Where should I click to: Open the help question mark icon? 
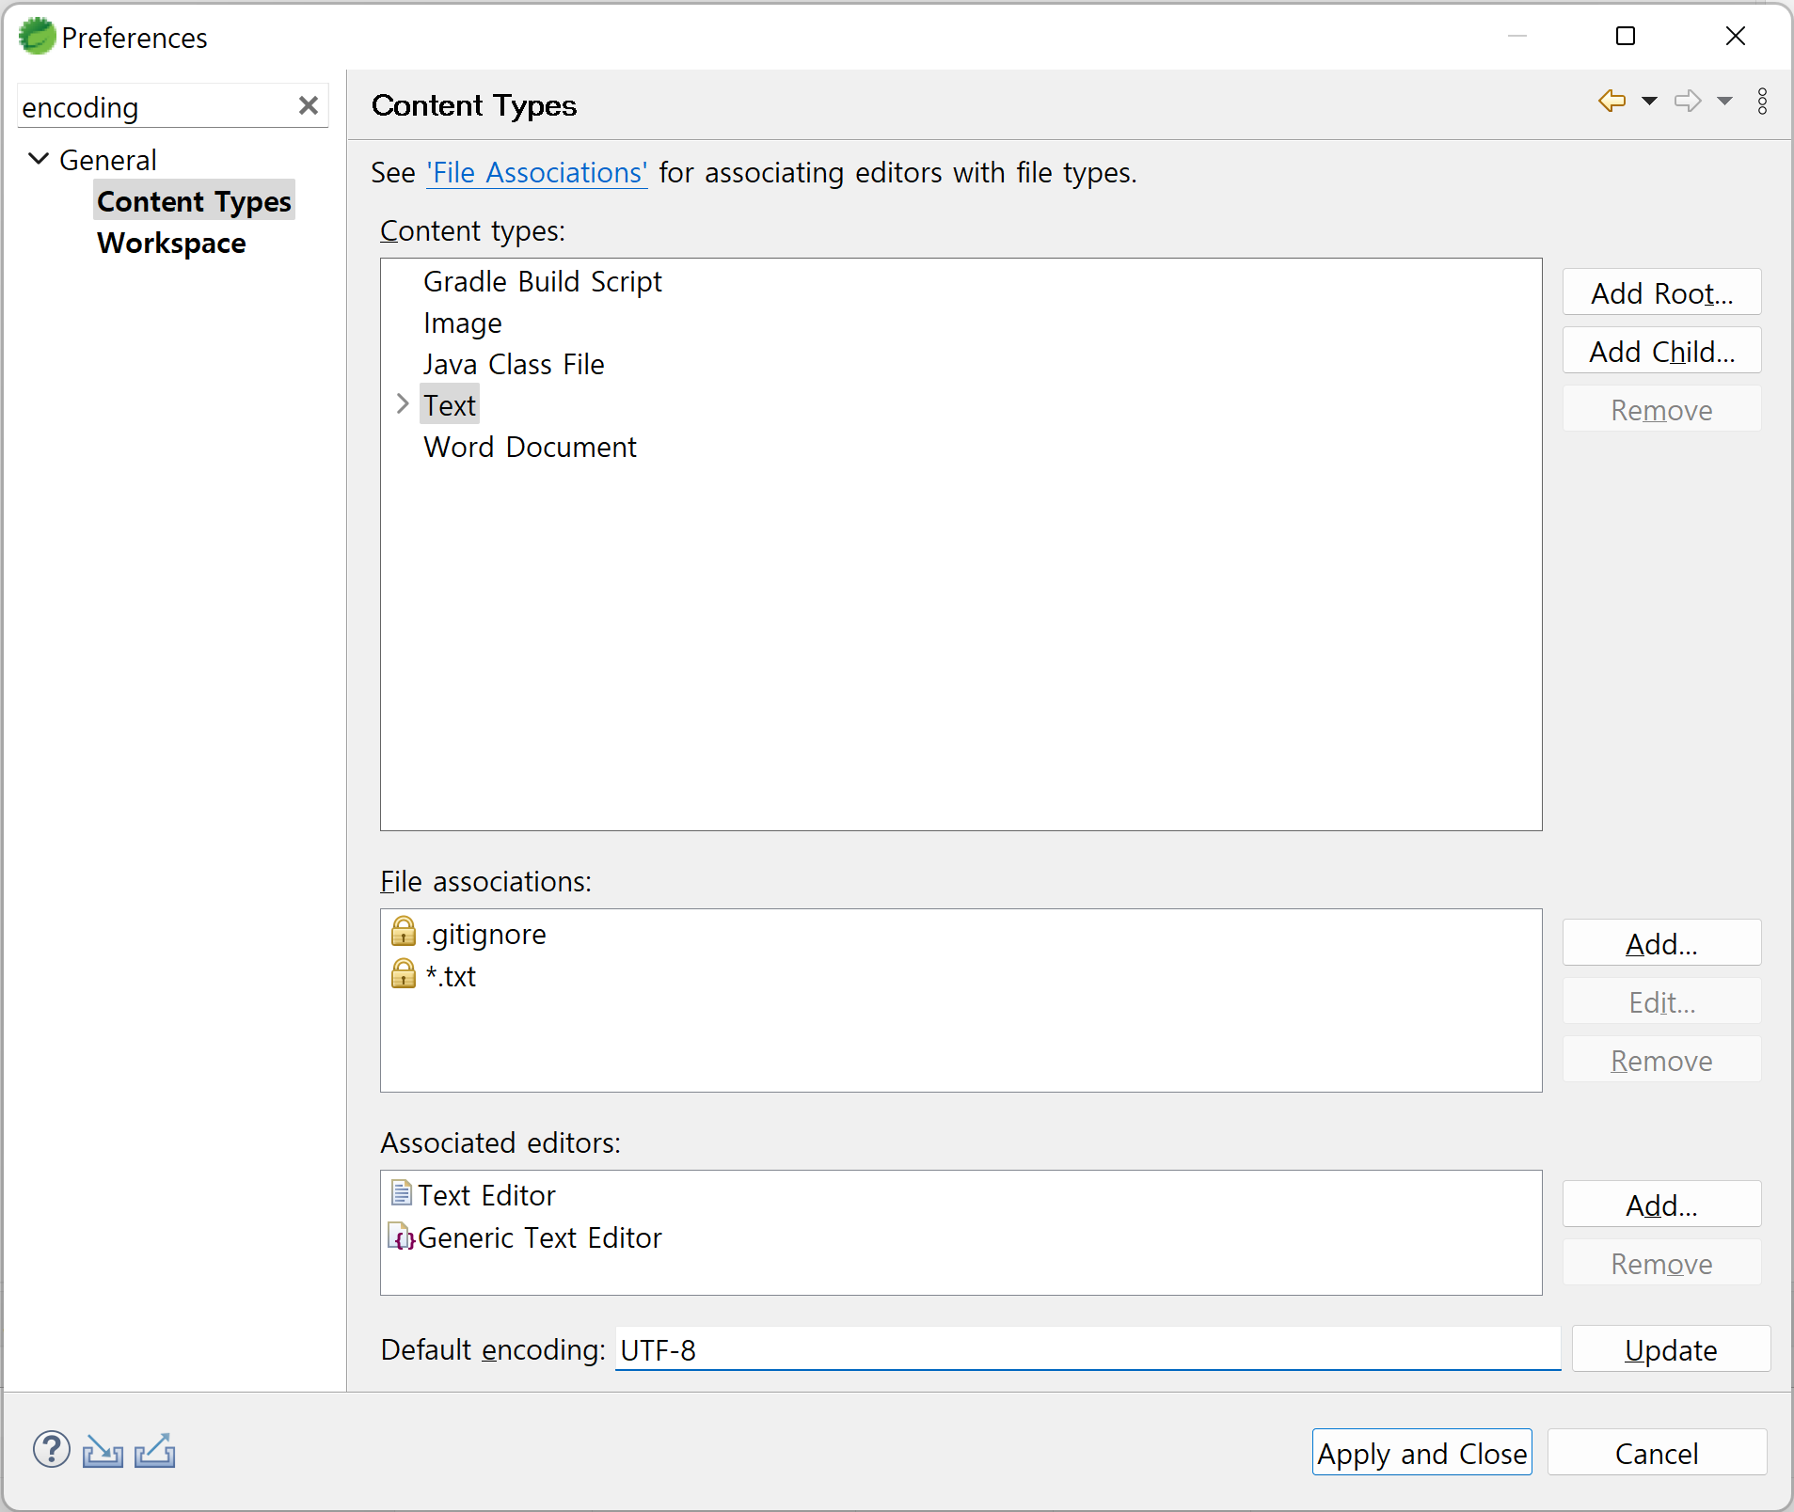pos(52,1450)
